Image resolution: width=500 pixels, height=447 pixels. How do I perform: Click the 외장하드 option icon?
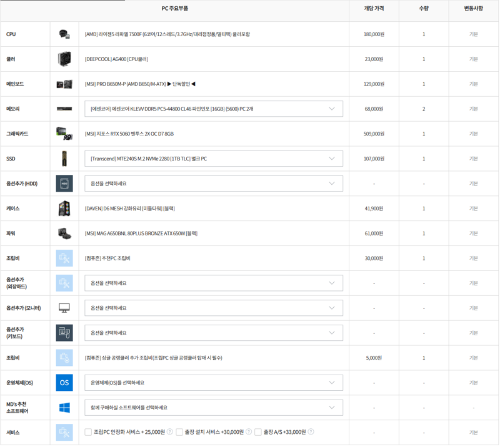pyautogui.click(x=64, y=283)
